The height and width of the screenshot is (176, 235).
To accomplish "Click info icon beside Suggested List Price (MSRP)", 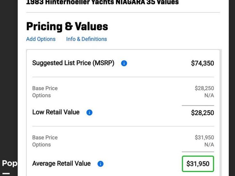I will pos(124,63).
